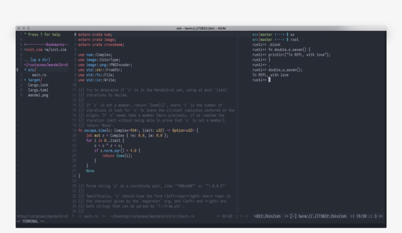Click the rustacean/mandelbrot root path
The width and height of the screenshot is (402, 233).
tap(46, 65)
